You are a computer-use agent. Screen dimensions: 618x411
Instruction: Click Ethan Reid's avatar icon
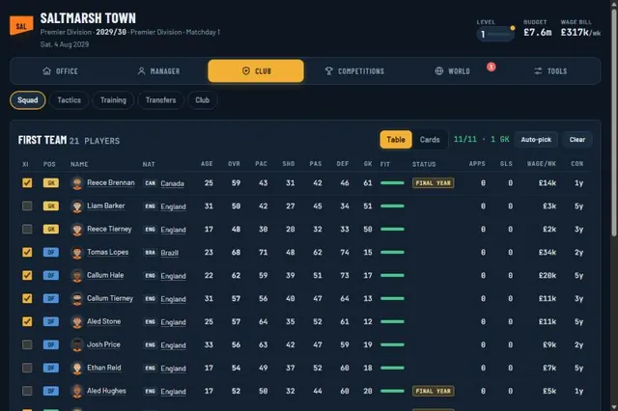77,369
